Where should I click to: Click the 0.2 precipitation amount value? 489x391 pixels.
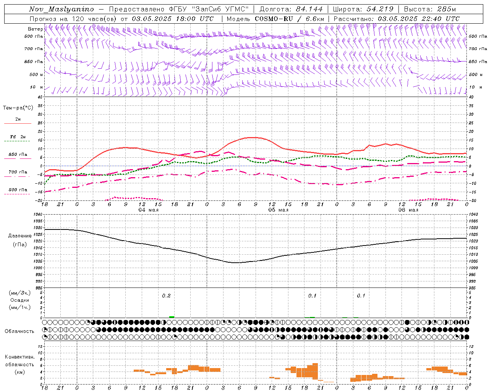click(x=166, y=296)
